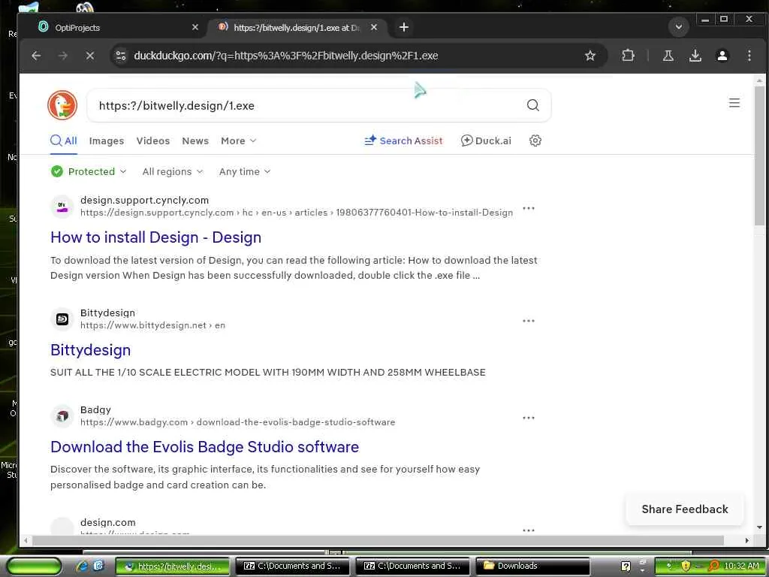Image resolution: width=769 pixels, height=577 pixels.
Task: Open tab search dropdown arrow
Action: 679,26
